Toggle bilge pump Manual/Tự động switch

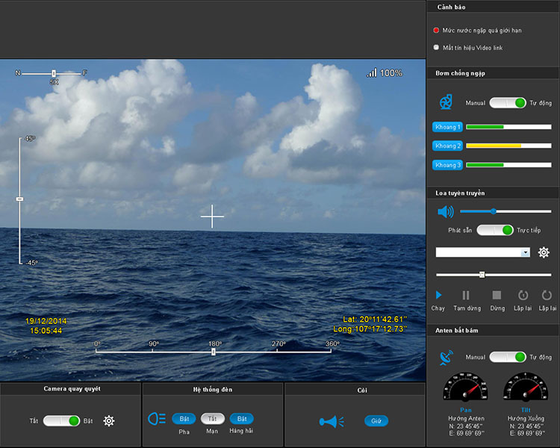point(508,102)
